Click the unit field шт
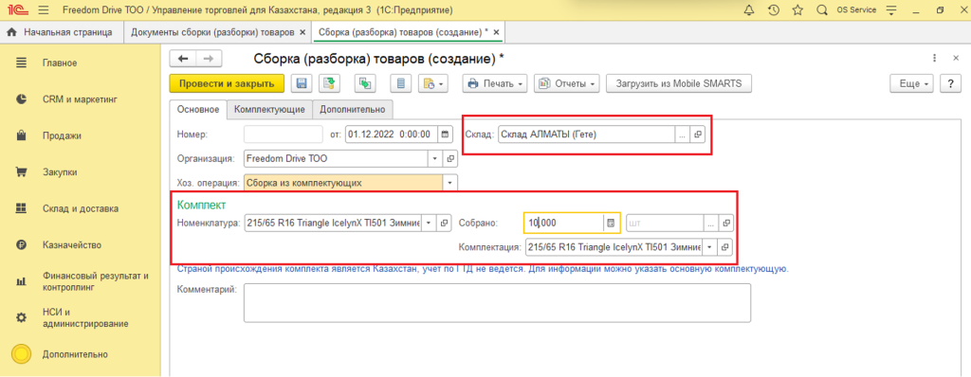Viewport: 971px width, 377px height. pos(665,223)
